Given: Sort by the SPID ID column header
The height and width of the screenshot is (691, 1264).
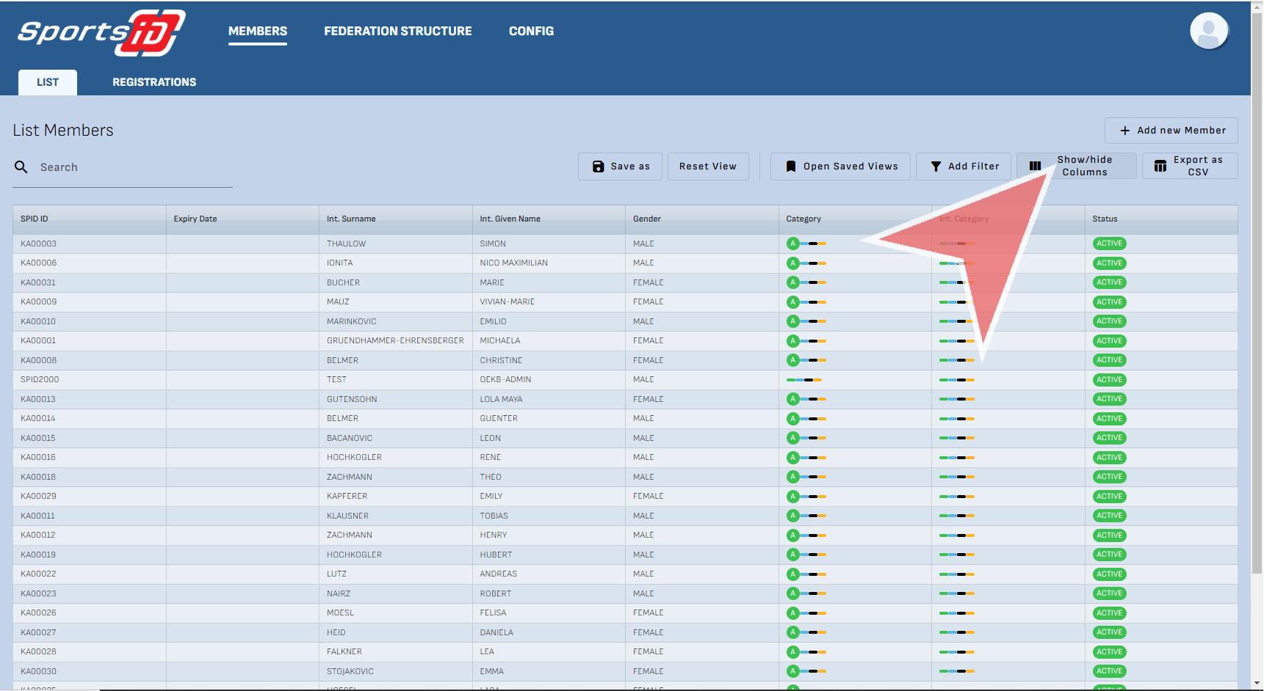Looking at the screenshot, I should (x=35, y=219).
